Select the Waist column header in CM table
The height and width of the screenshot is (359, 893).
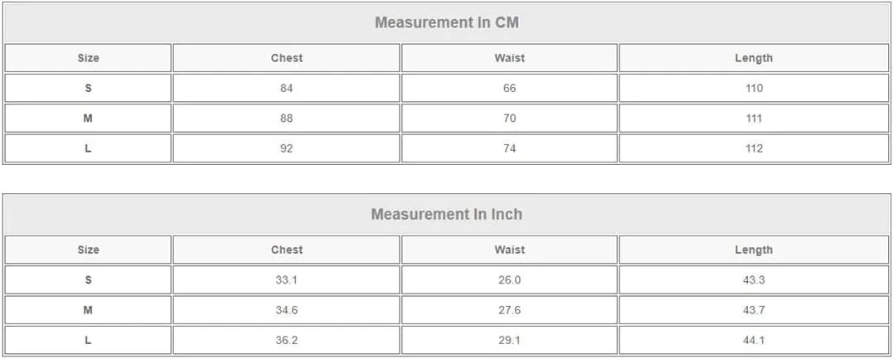coord(509,58)
